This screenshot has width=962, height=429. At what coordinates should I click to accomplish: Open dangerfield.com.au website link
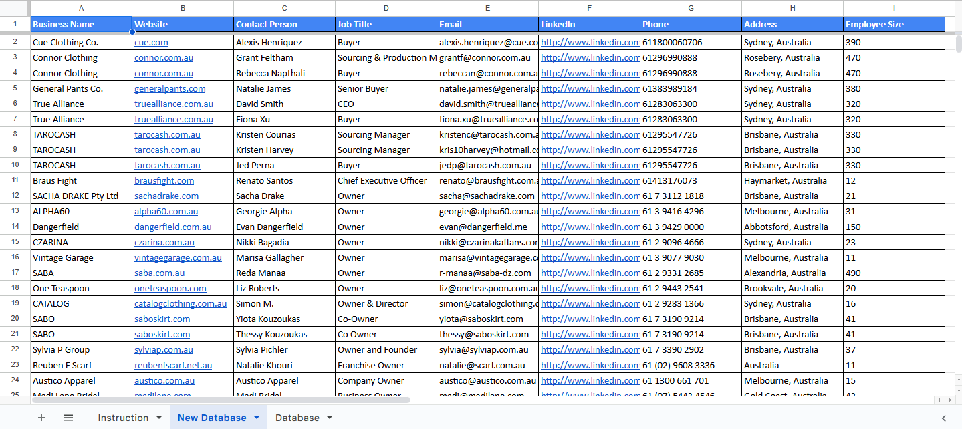172,227
